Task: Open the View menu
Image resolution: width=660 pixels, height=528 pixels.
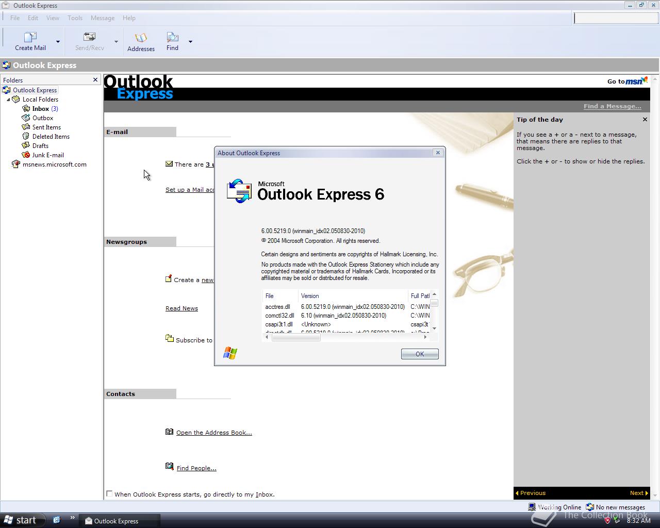Action: (53, 18)
